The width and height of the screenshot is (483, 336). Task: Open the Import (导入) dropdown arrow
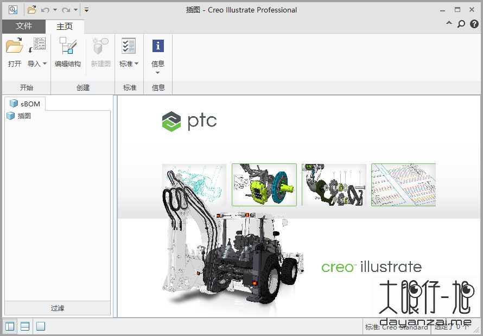[x=45, y=64]
